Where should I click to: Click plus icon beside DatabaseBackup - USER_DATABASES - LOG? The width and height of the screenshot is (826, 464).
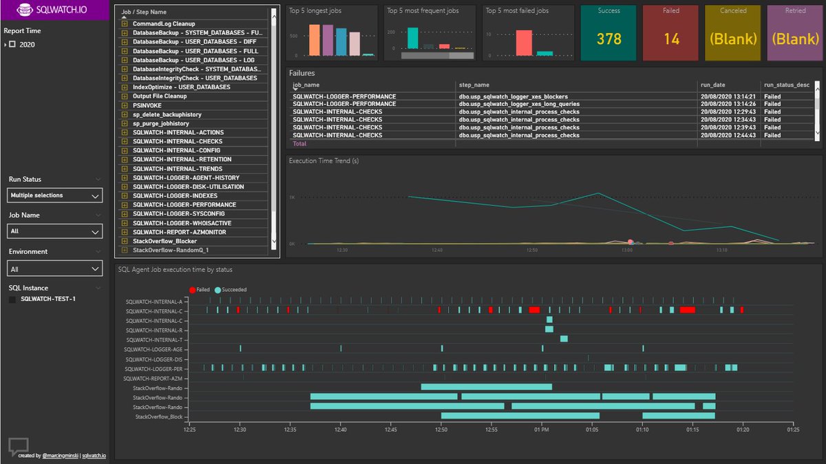125,60
